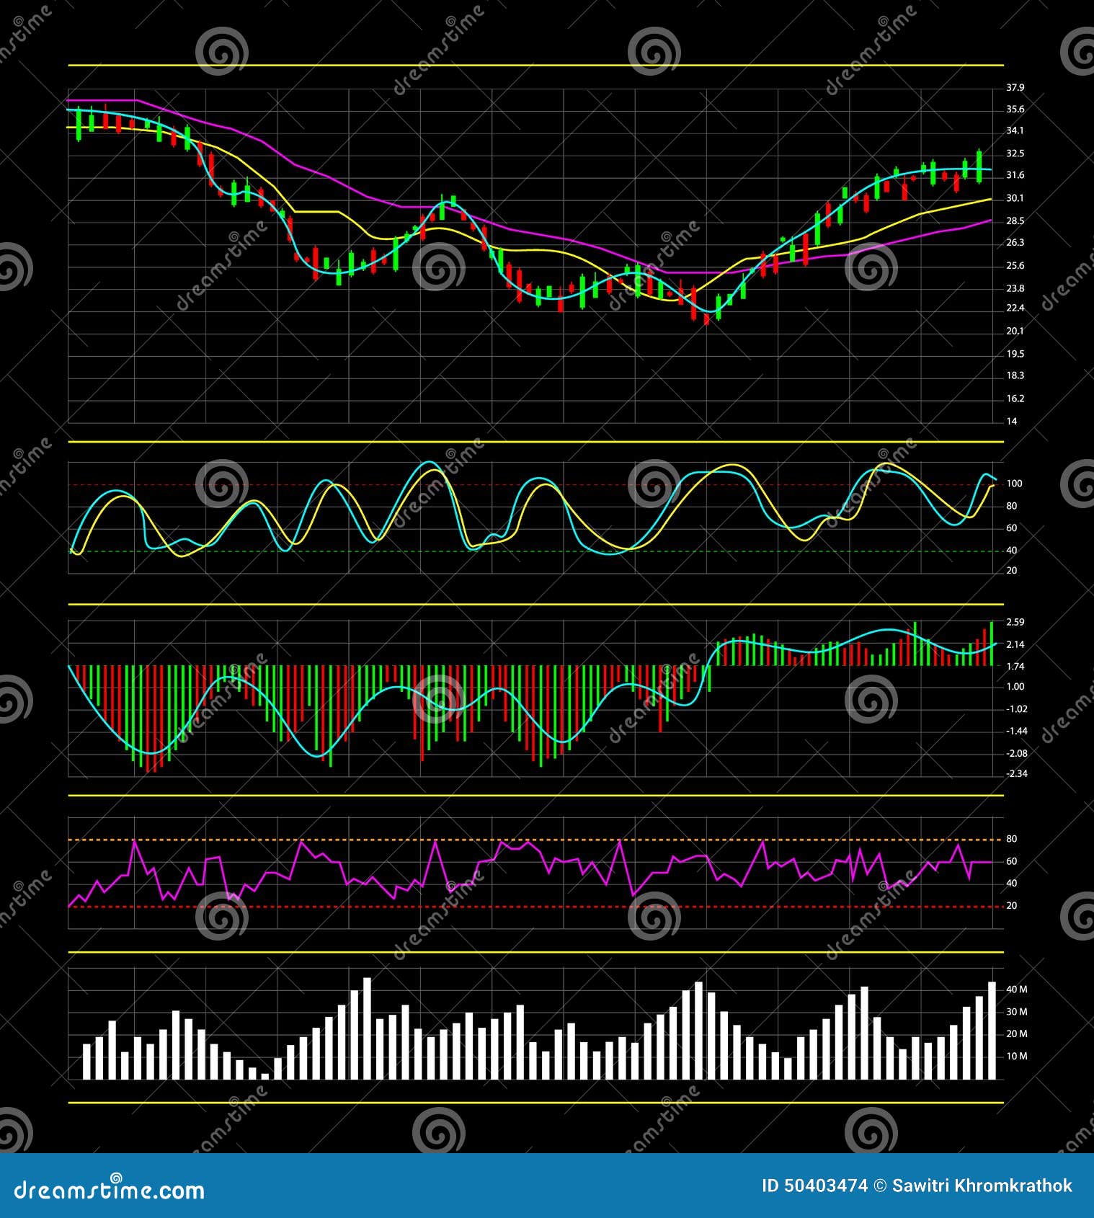1094x1218 pixels.
Task: Click the 23.8 price axis label
Action: (x=1015, y=288)
